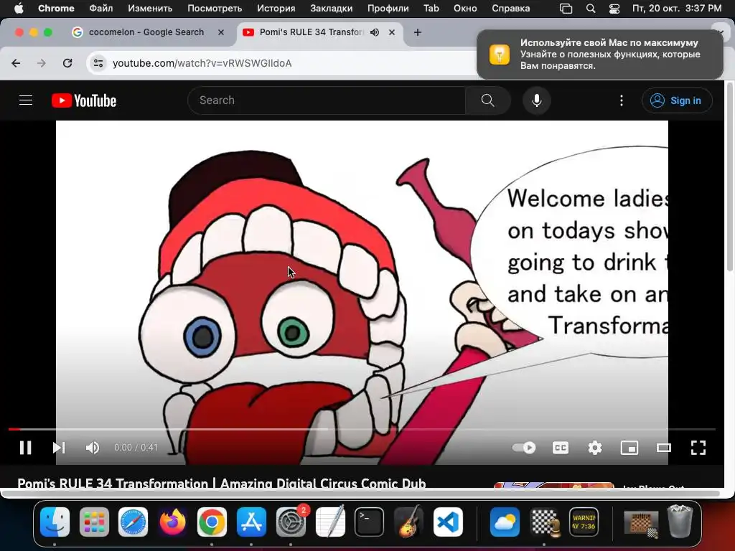Open Spotlight search in menu bar
The height and width of the screenshot is (551, 735).
tap(591, 9)
